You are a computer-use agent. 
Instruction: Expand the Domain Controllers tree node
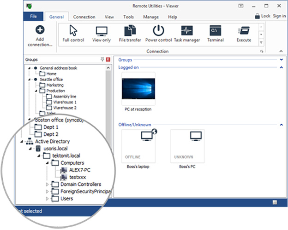coord(47,184)
